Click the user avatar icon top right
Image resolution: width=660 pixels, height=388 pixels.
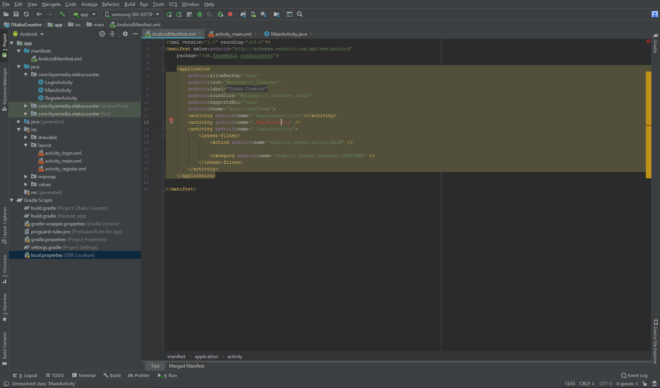(655, 14)
